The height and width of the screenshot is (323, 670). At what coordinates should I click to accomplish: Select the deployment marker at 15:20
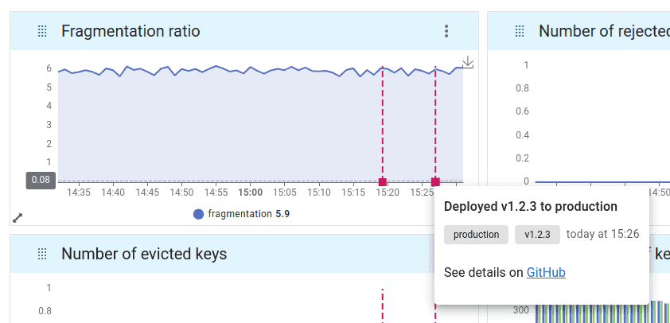coord(383,182)
